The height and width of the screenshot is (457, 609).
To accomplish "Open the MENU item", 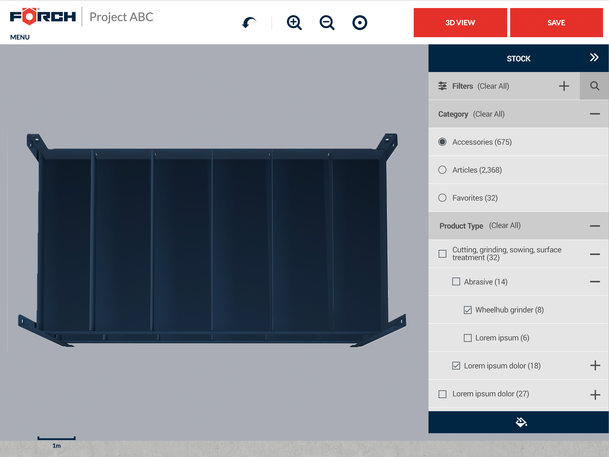I will (x=20, y=37).
